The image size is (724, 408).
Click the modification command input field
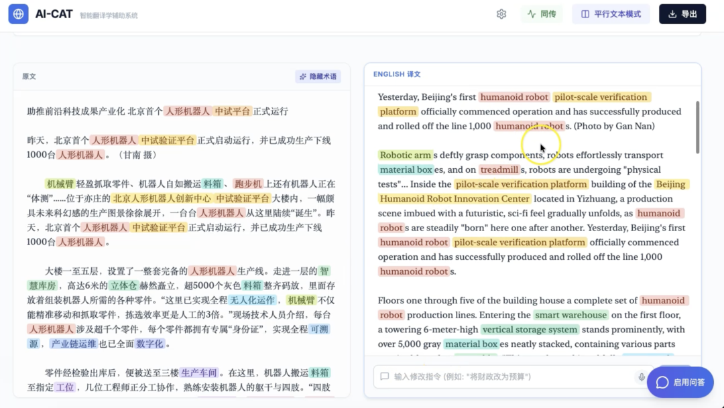point(503,377)
